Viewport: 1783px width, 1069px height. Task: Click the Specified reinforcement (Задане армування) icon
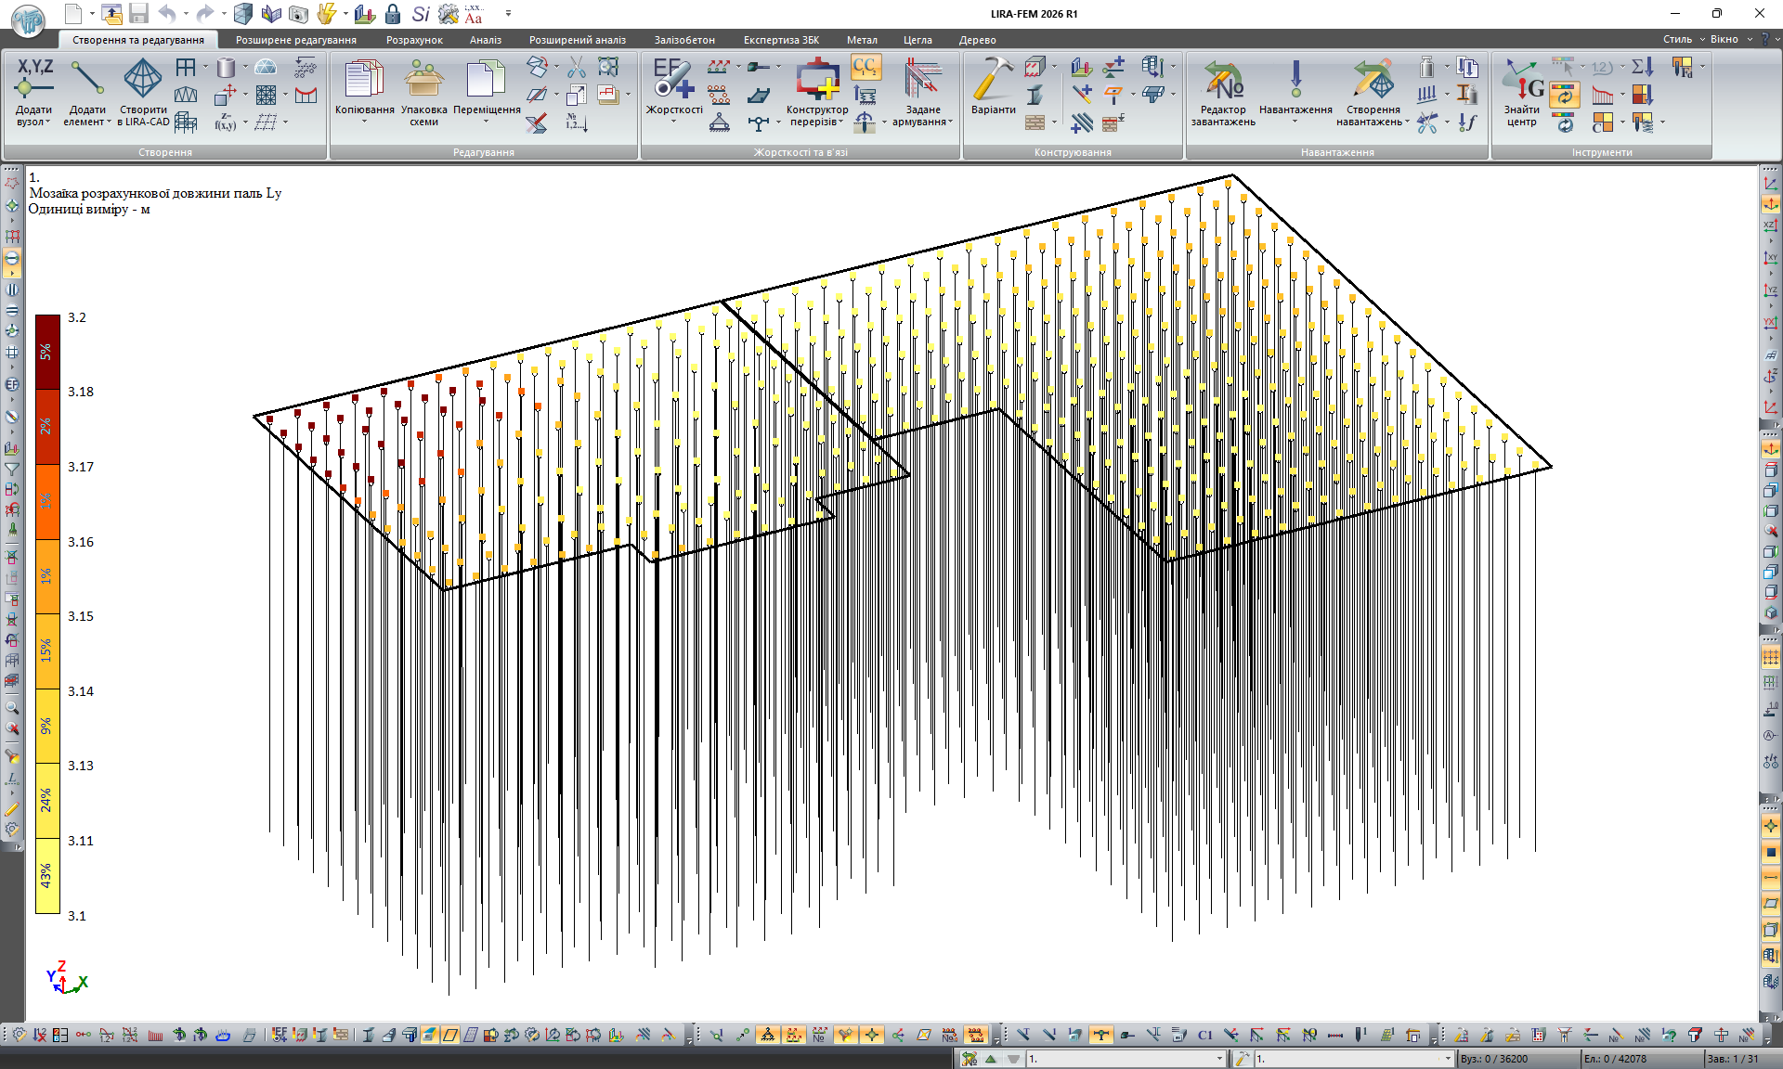click(x=922, y=80)
